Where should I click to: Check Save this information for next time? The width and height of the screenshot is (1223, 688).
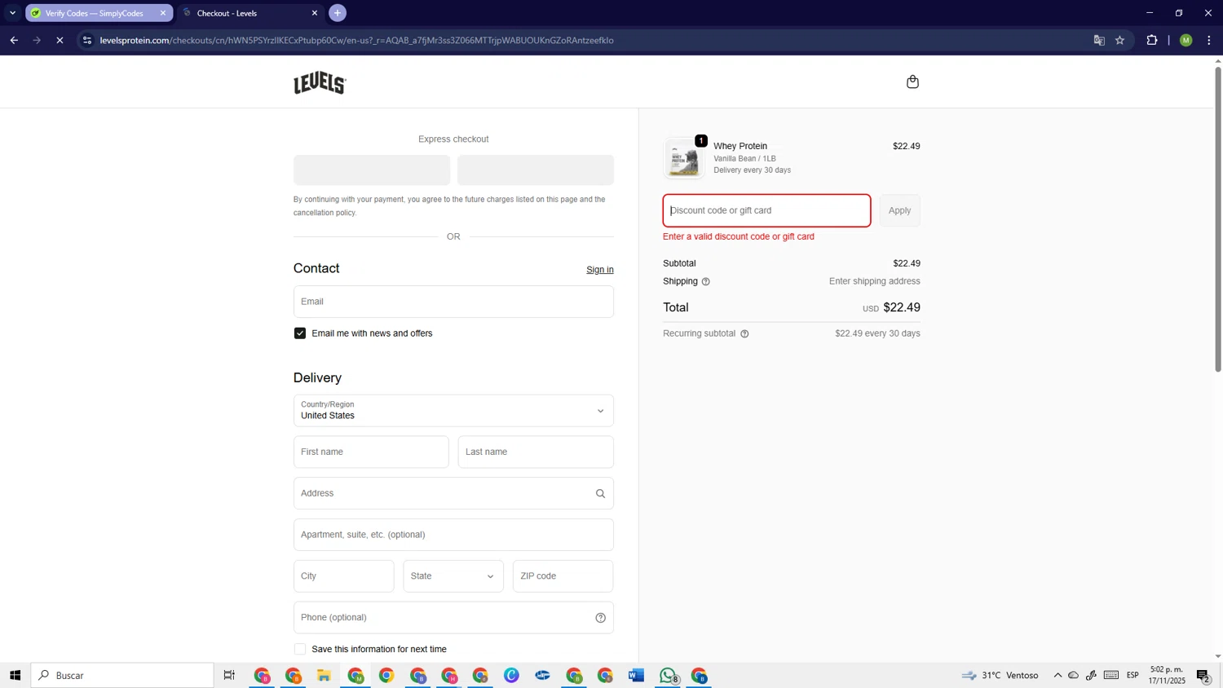point(300,650)
